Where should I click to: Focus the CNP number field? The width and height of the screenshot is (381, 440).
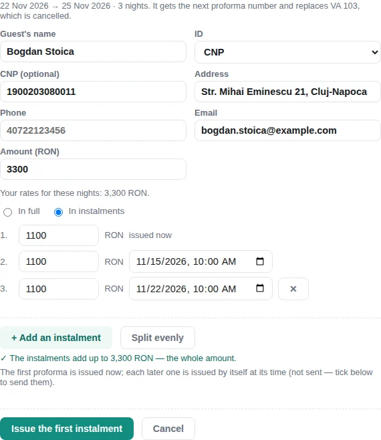pos(93,92)
